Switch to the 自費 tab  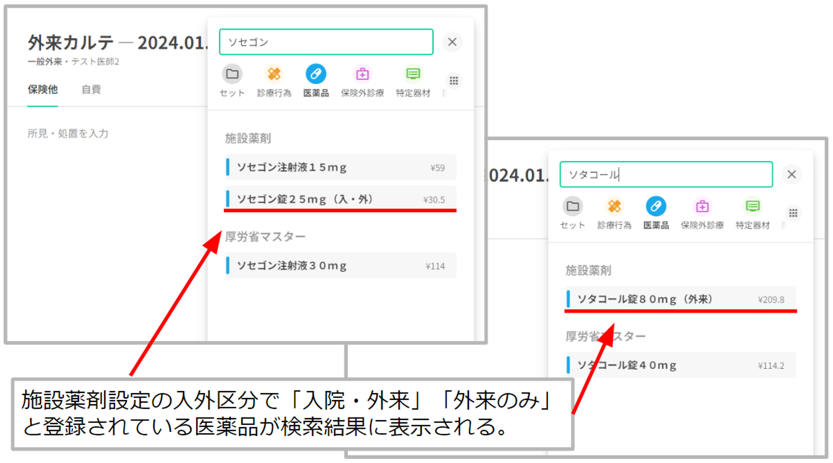91,90
